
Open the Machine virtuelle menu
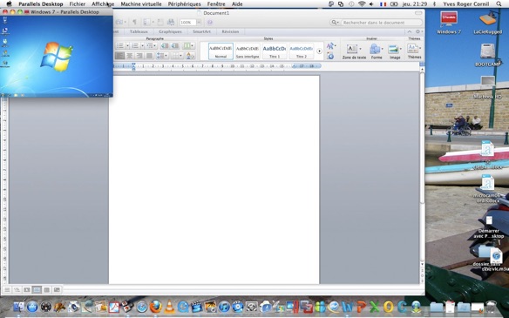click(x=141, y=3)
